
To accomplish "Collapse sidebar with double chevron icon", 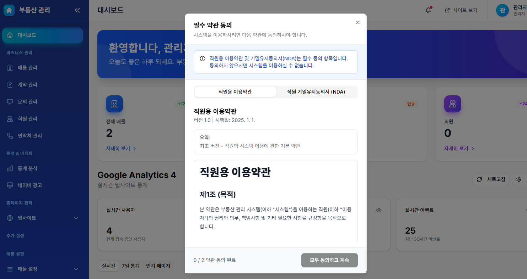I will tap(77, 10).
